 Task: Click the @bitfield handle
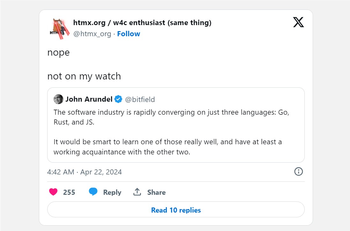tap(140, 99)
